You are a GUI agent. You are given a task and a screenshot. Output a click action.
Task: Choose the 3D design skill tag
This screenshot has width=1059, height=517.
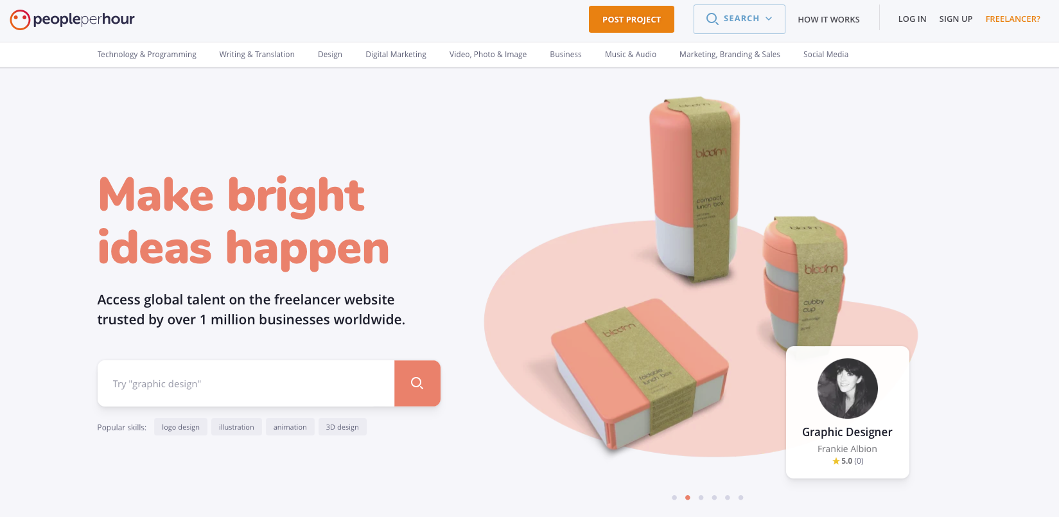pos(342,427)
